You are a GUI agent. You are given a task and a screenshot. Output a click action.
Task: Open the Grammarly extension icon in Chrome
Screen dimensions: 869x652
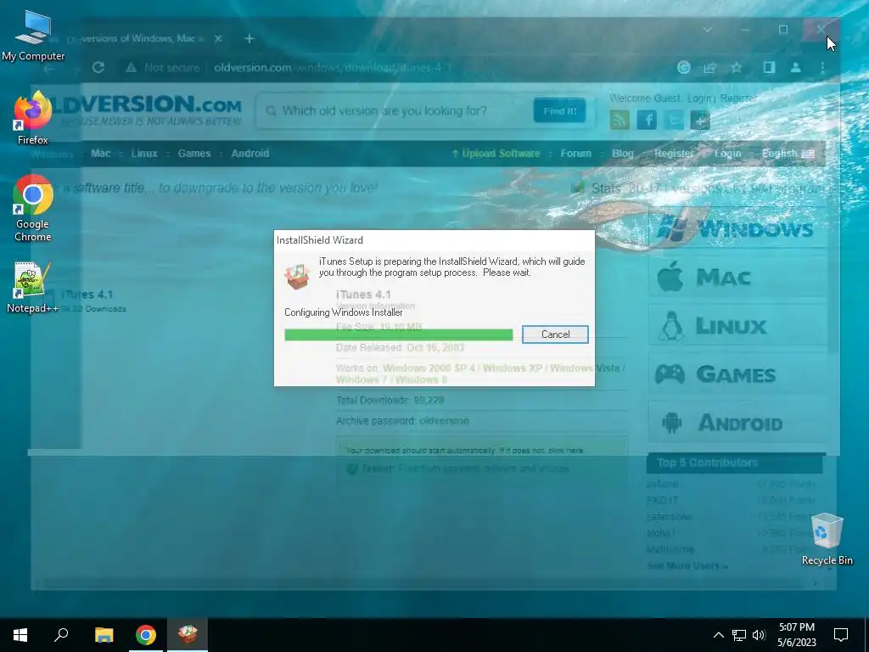point(683,68)
